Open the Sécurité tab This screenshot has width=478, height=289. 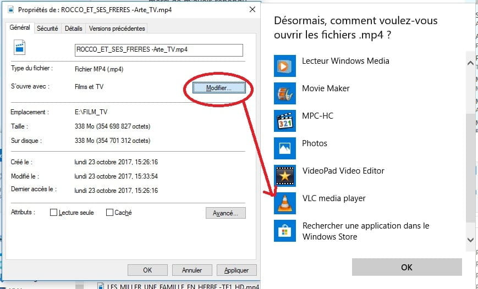pos(47,29)
